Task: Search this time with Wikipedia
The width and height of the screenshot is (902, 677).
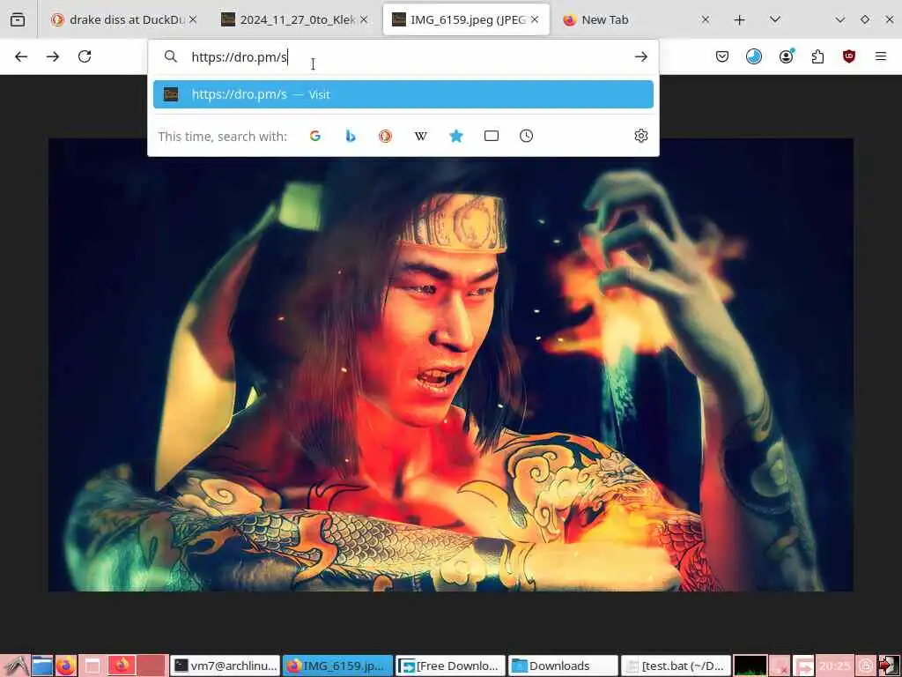Action: [x=420, y=136]
